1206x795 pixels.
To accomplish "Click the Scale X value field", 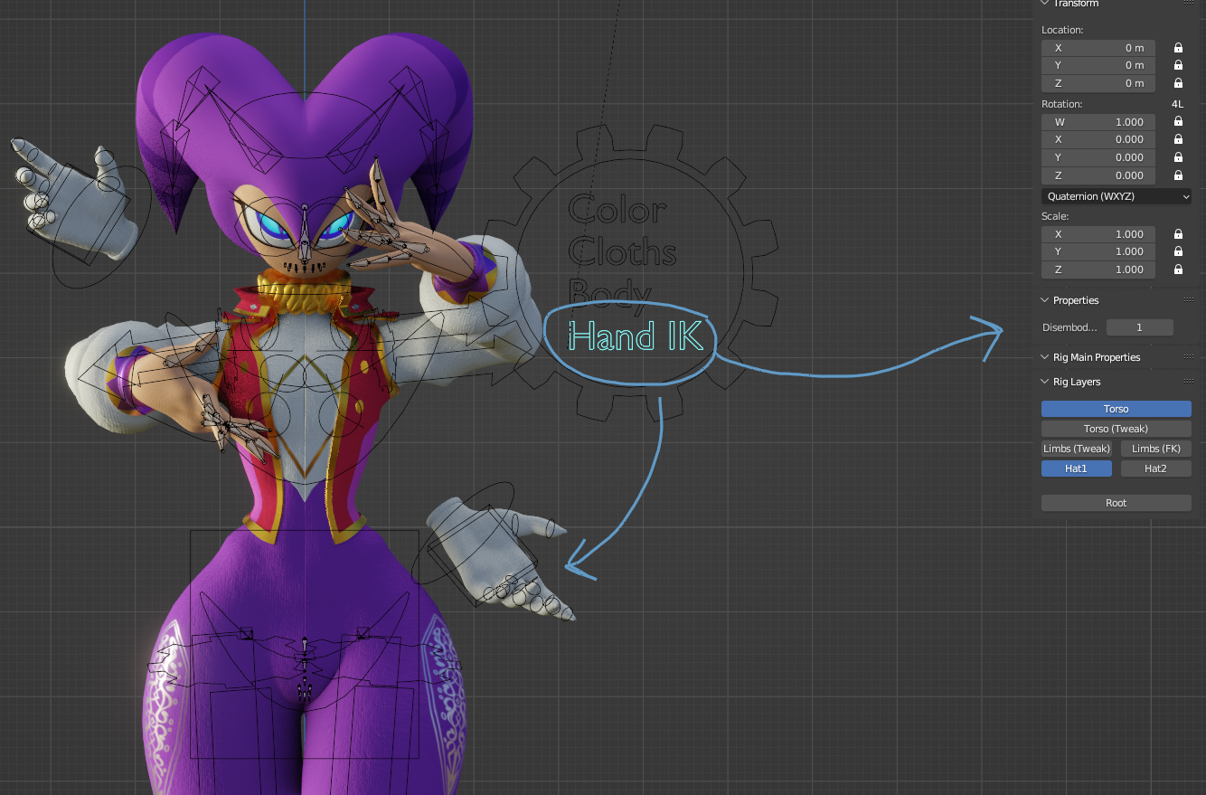I will coord(1098,234).
